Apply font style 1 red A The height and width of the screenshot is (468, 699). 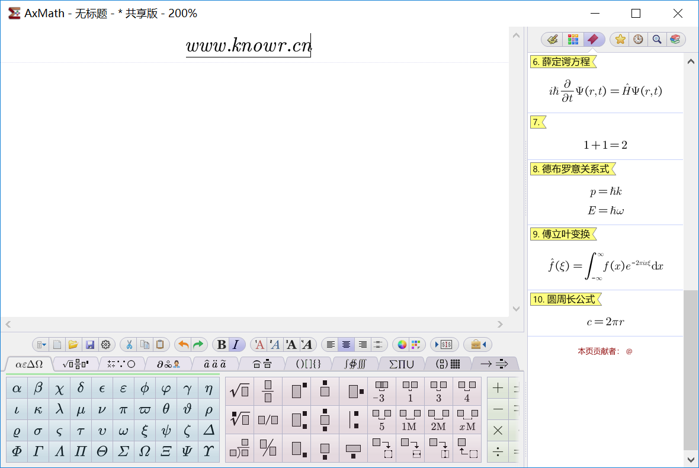click(259, 345)
